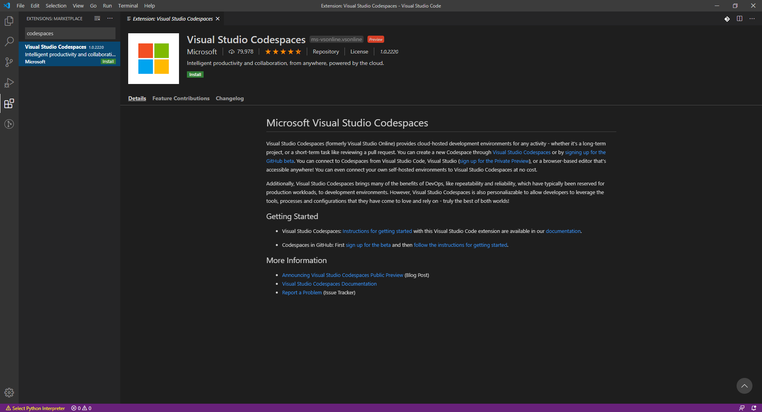This screenshot has height=412, width=762.
Task: Open Visual Studio Codespaces Documentation link
Action: point(329,284)
